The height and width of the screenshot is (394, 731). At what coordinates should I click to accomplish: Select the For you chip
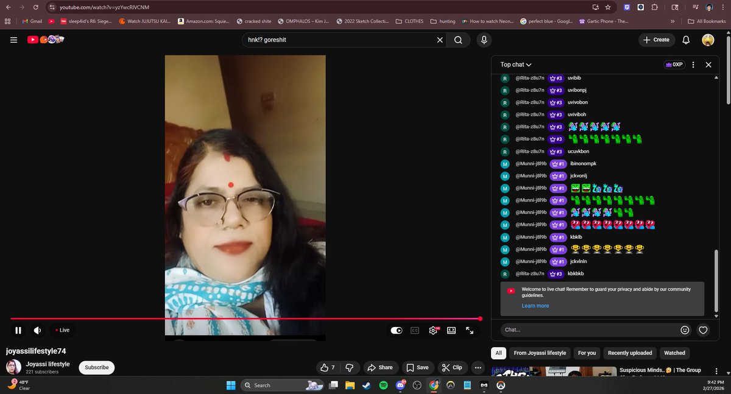587,353
